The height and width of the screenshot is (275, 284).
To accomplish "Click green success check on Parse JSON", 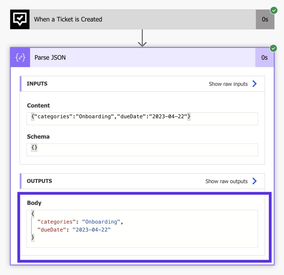I will pos(273,49).
